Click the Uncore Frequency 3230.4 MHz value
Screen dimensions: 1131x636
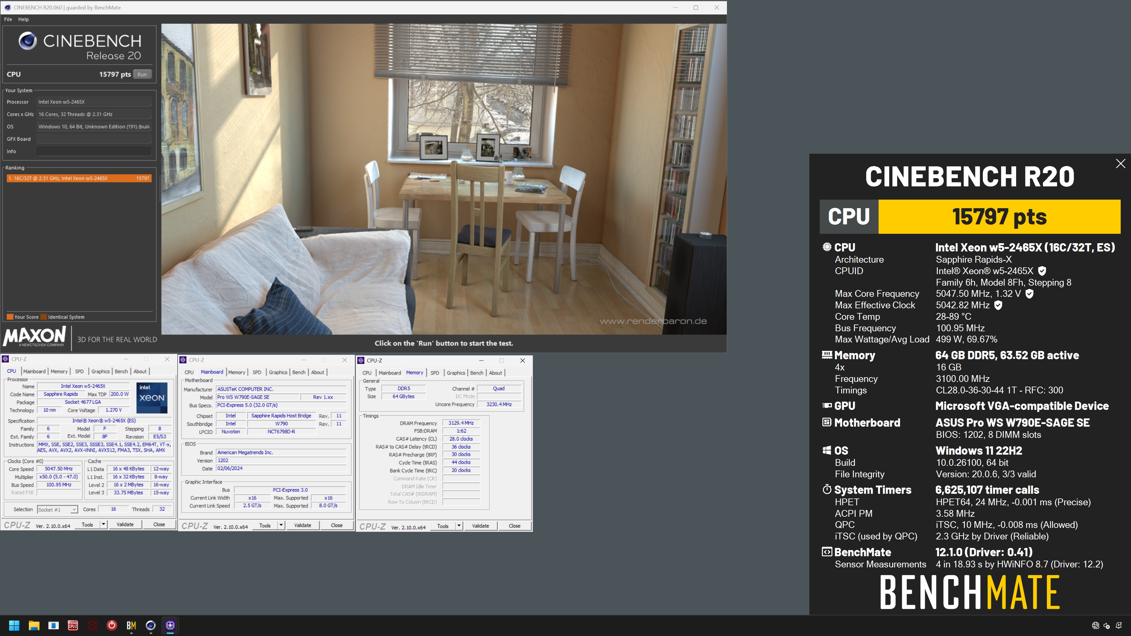(499, 404)
